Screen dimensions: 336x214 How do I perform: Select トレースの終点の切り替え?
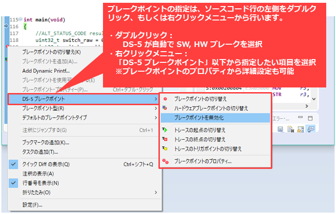[215, 139]
